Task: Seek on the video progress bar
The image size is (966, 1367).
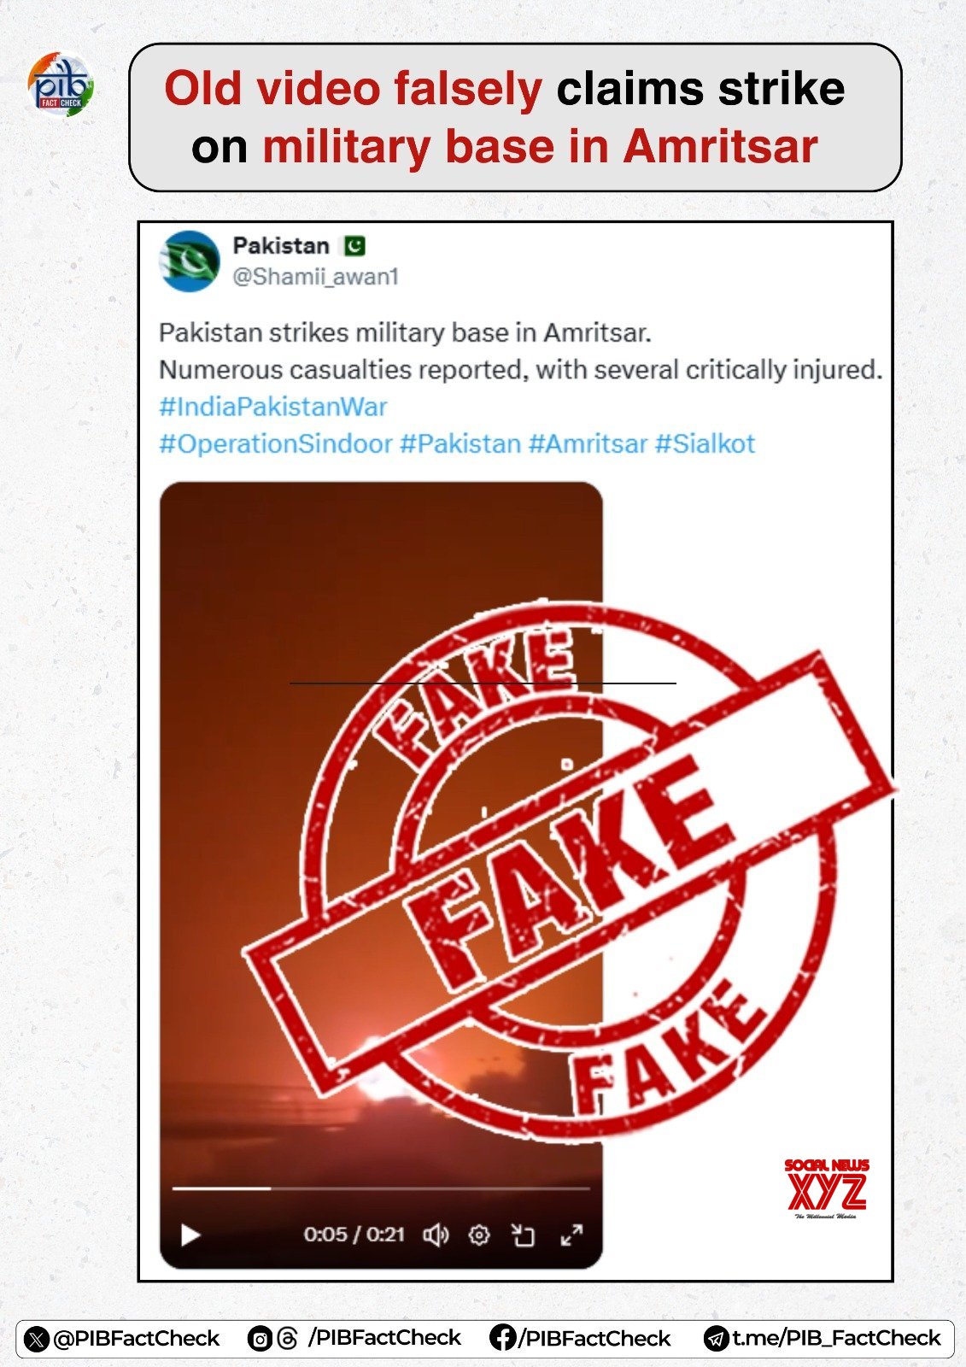Action: coord(381,1188)
